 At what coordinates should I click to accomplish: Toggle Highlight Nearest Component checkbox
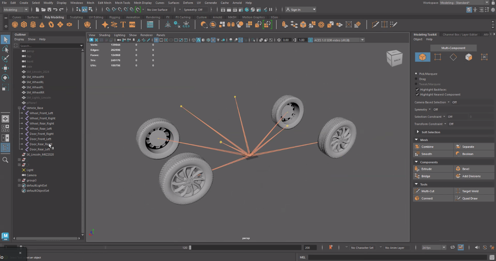coord(417,94)
